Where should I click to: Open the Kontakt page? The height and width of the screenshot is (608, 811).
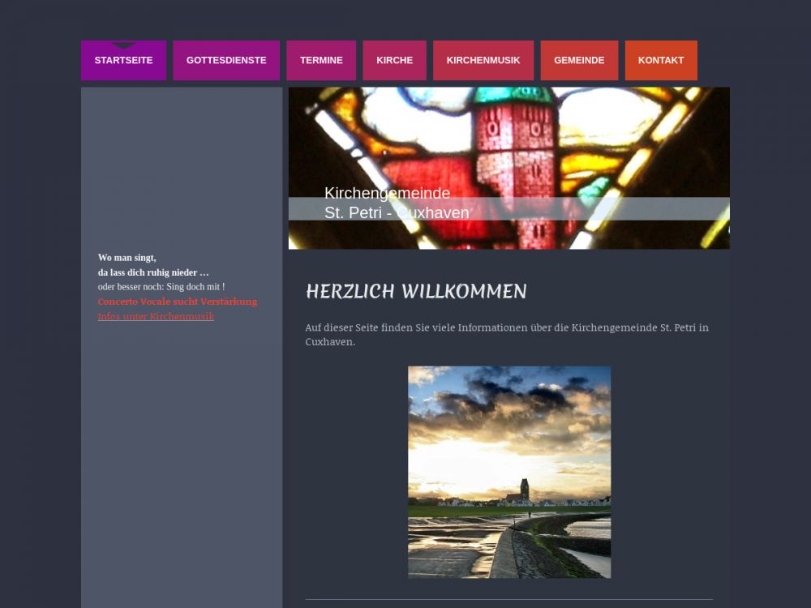[x=661, y=61]
